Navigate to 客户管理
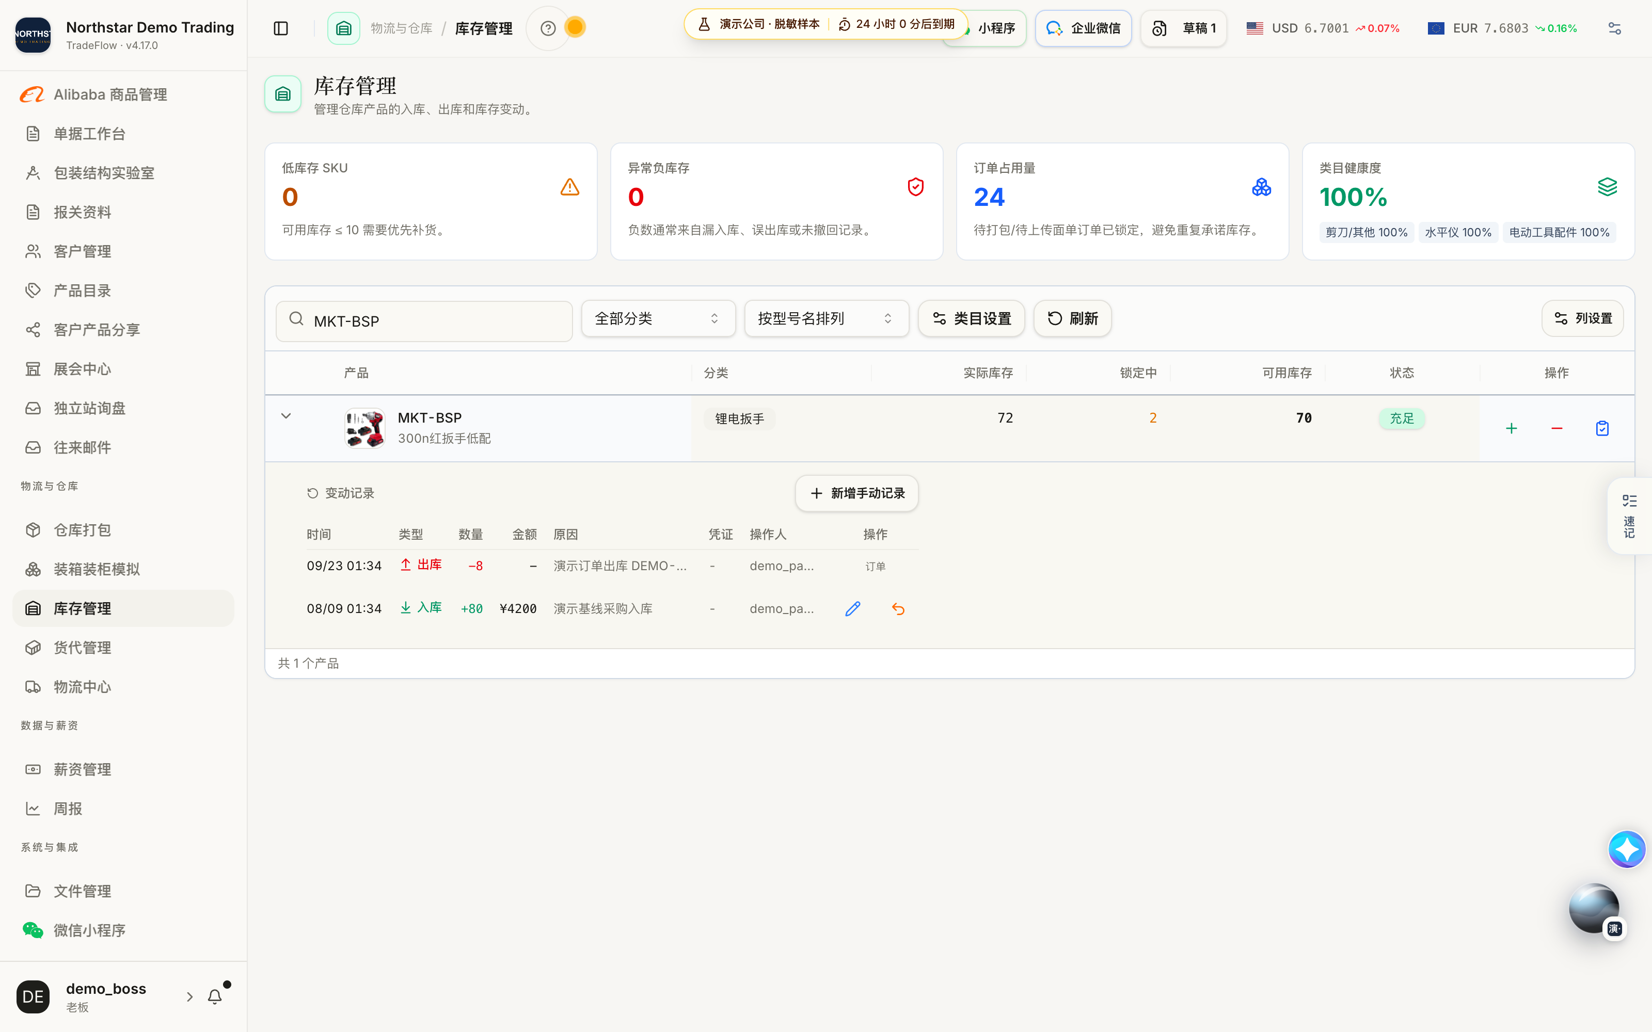The height and width of the screenshot is (1032, 1652). point(123,251)
